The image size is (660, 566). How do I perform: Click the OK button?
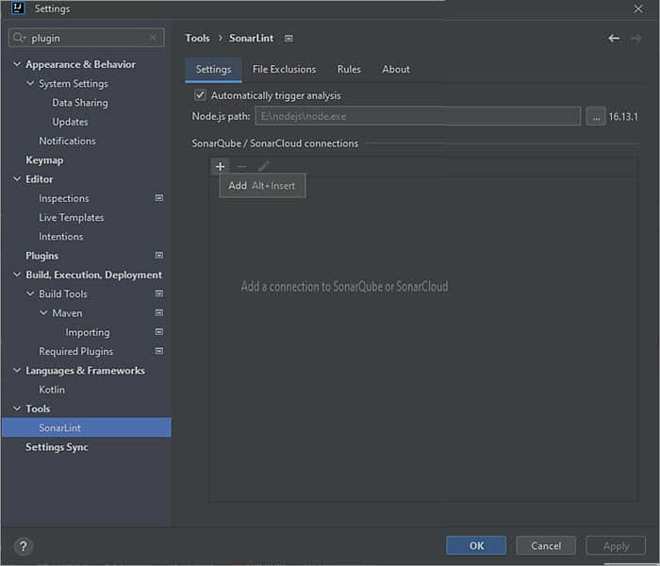(x=476, y=546)
